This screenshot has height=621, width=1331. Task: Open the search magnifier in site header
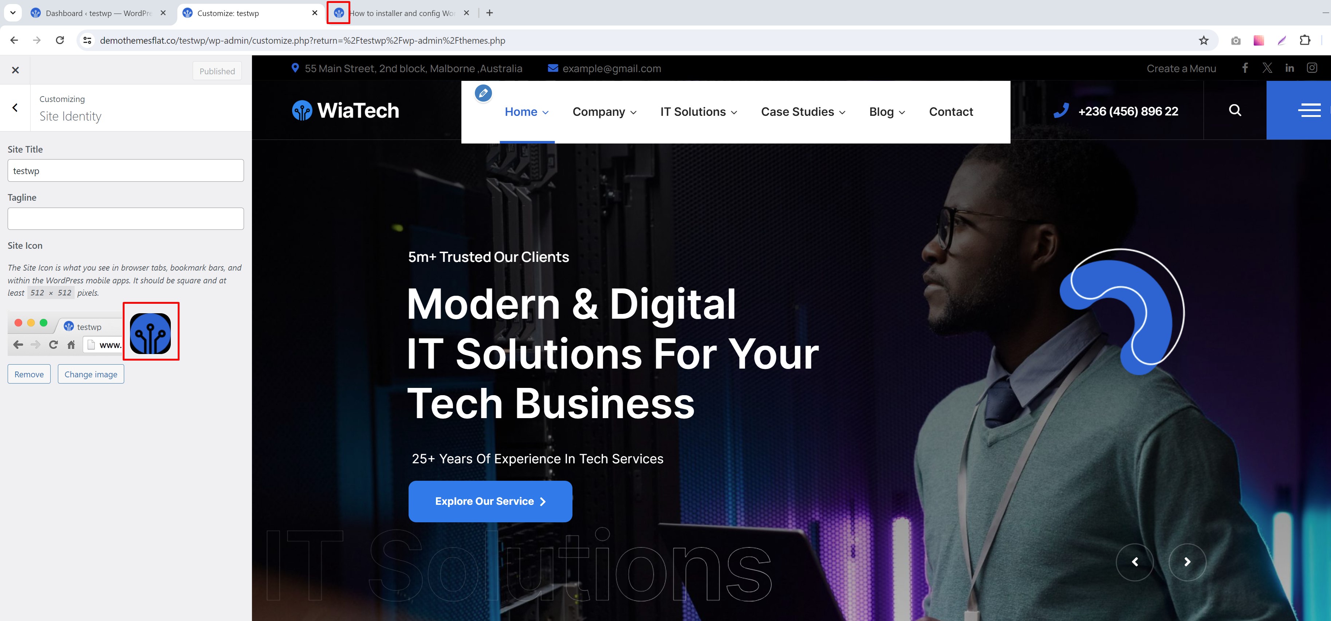1235,110
